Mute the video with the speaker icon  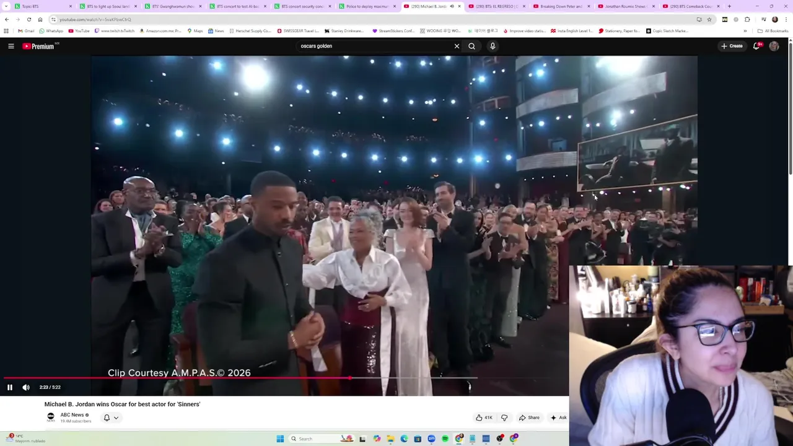tap(26, 387)
